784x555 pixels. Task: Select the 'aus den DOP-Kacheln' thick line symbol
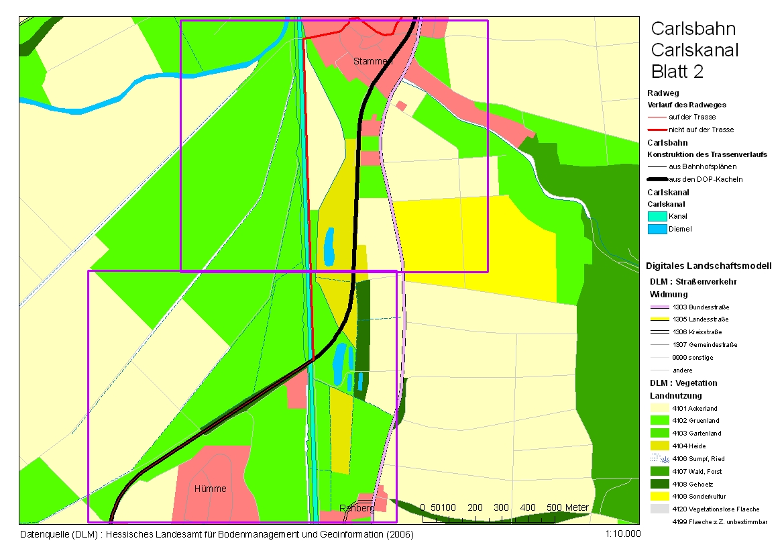pyautogui.click(x=657, y=180)
